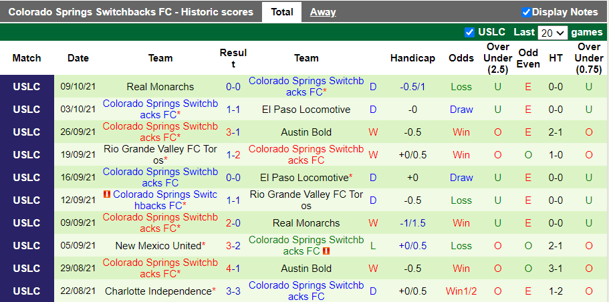Click the red card icon in the 12/09/21 row

click(106, 194)
